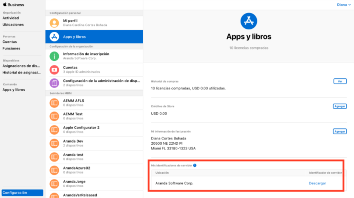
Task: Click the AEMM Test server icon
Action: coord(54,116)
